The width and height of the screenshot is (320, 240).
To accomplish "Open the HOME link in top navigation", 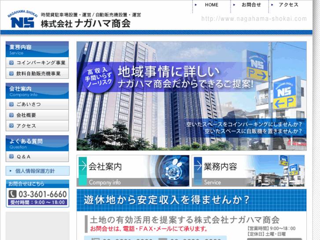I will 211,5.
